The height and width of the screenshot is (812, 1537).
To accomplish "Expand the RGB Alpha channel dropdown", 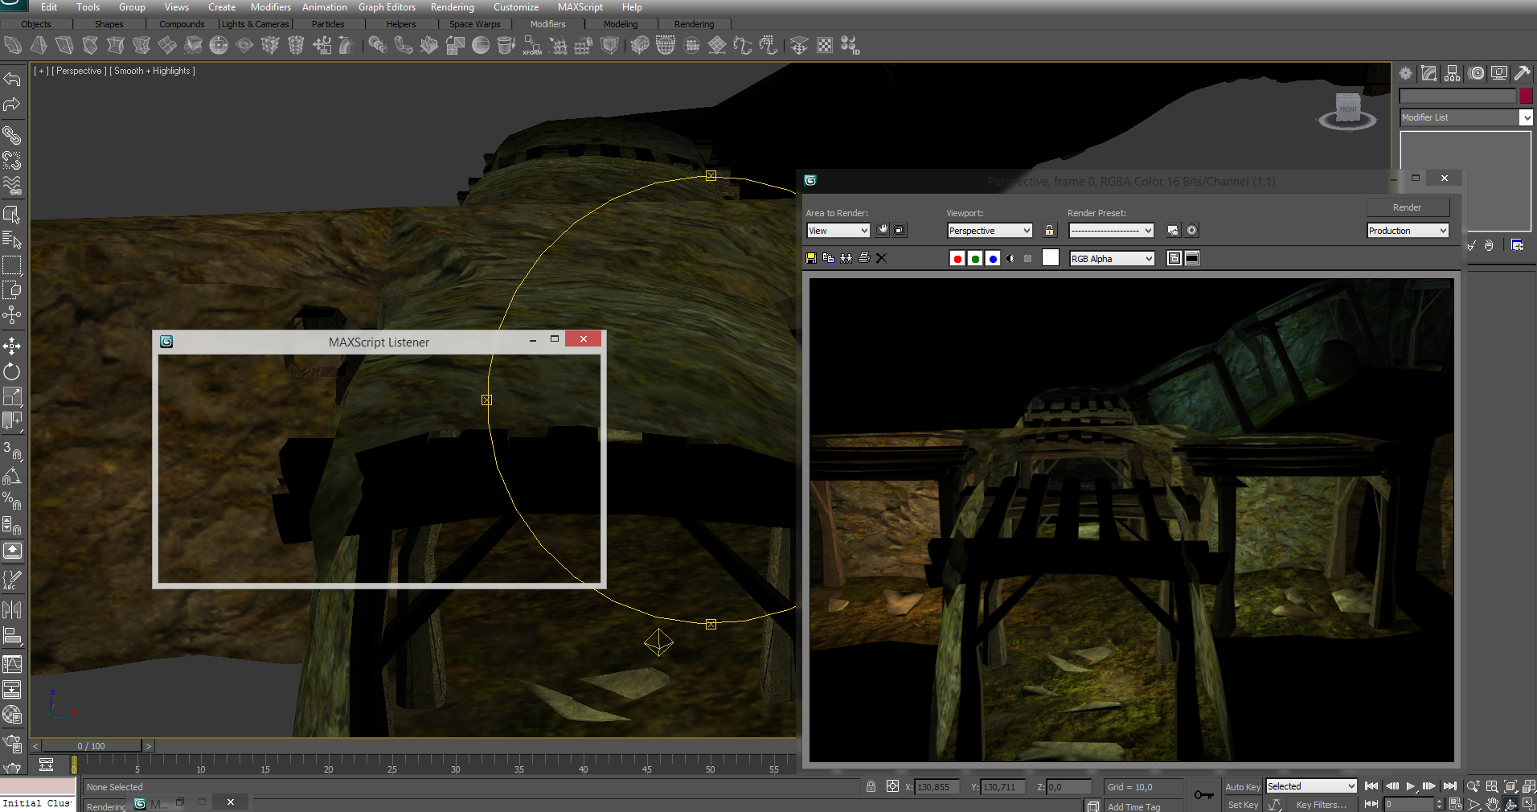I will [1112, 258].
